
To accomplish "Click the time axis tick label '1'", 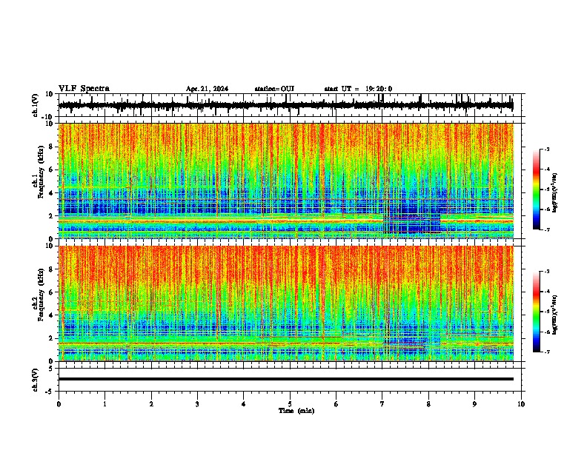I will click(105, 404).
